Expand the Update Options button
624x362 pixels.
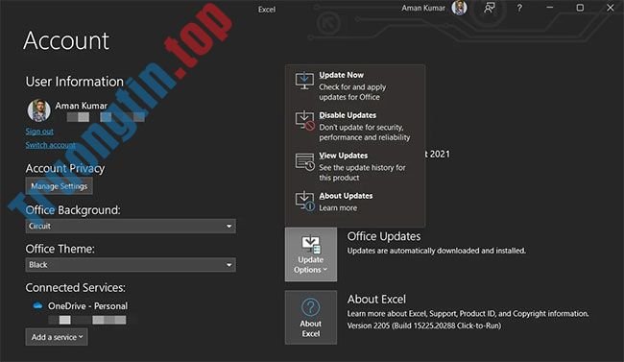tap(311, 254)
